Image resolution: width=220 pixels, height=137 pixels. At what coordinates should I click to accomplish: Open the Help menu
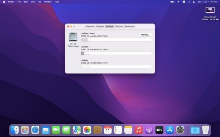point(57,2)
